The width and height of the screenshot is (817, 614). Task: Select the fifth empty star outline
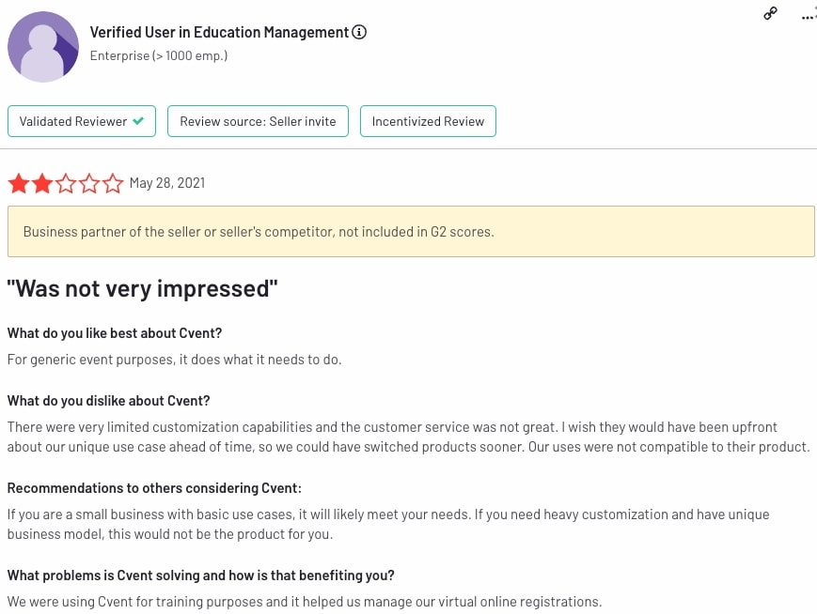113,183
